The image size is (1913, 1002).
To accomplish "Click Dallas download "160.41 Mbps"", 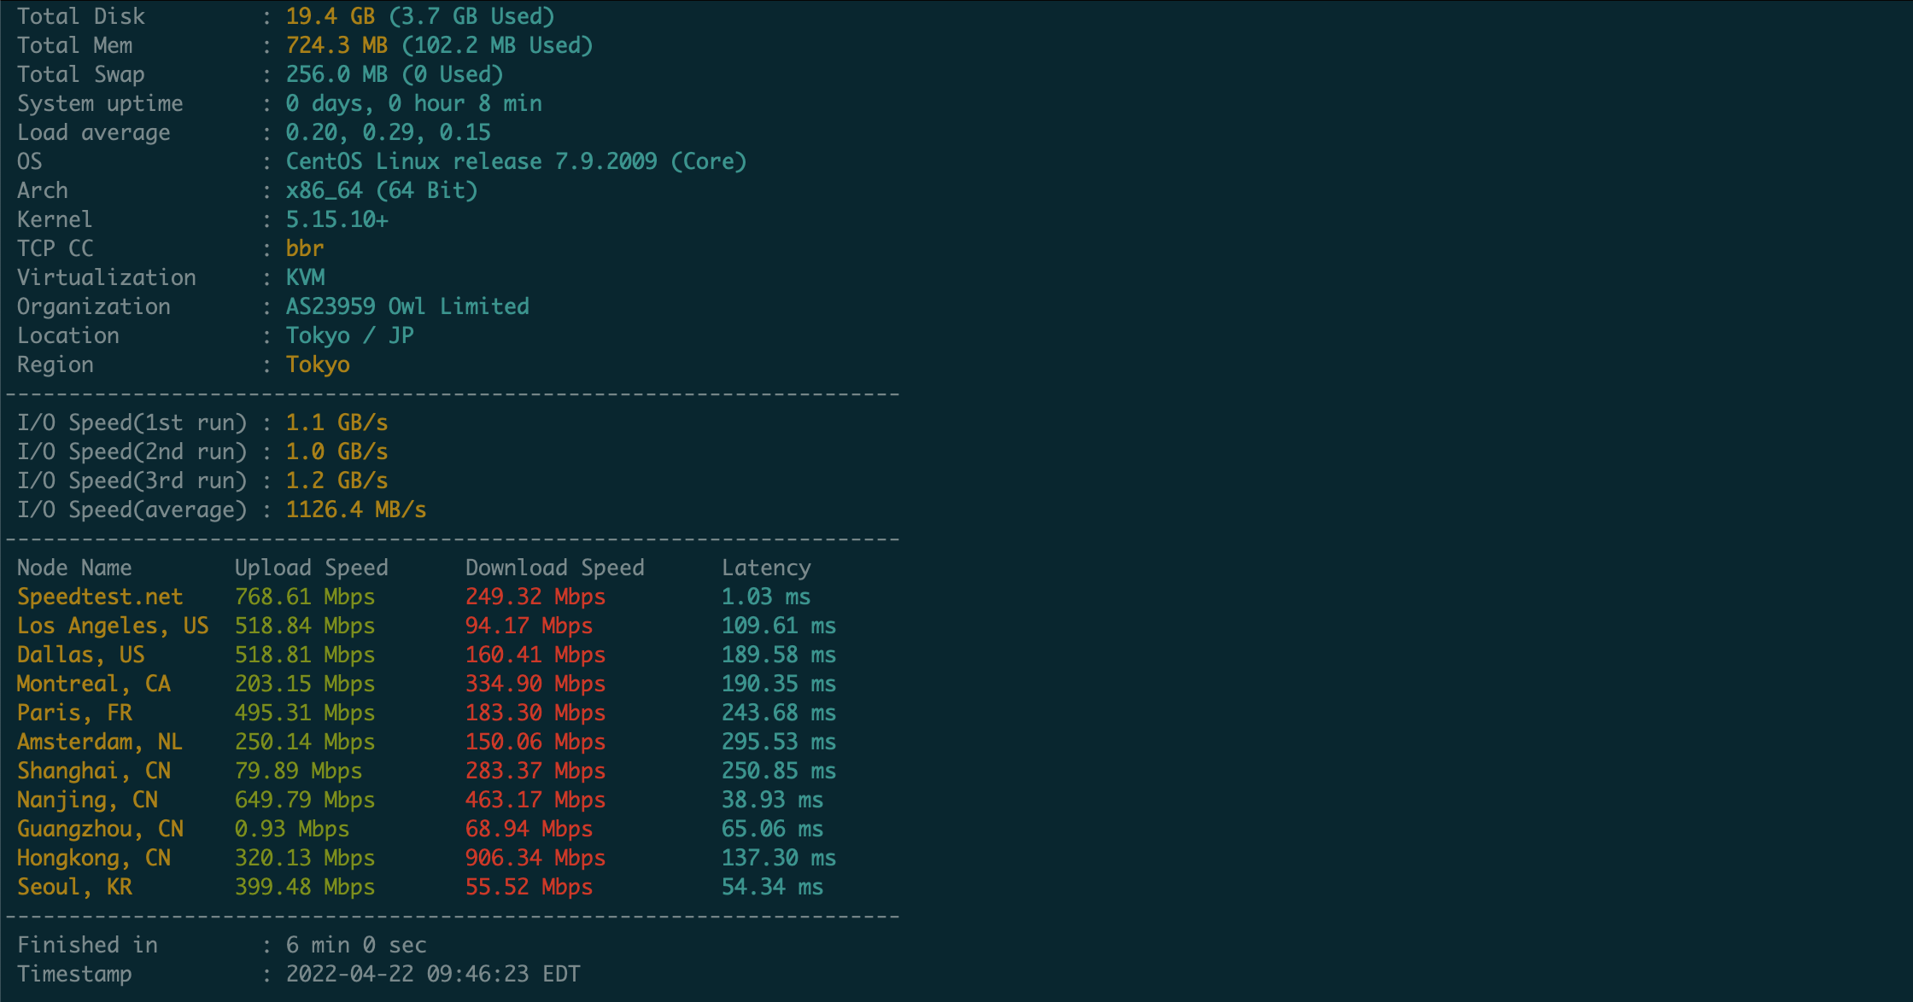I will (x=535, y=655).
